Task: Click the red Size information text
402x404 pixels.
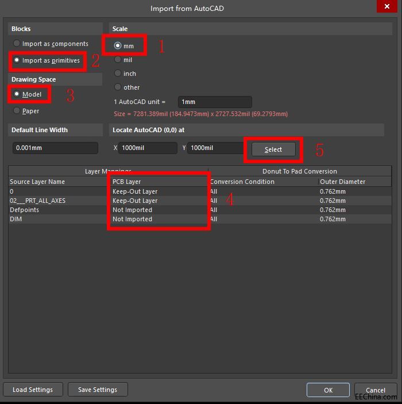Action: 201,114
